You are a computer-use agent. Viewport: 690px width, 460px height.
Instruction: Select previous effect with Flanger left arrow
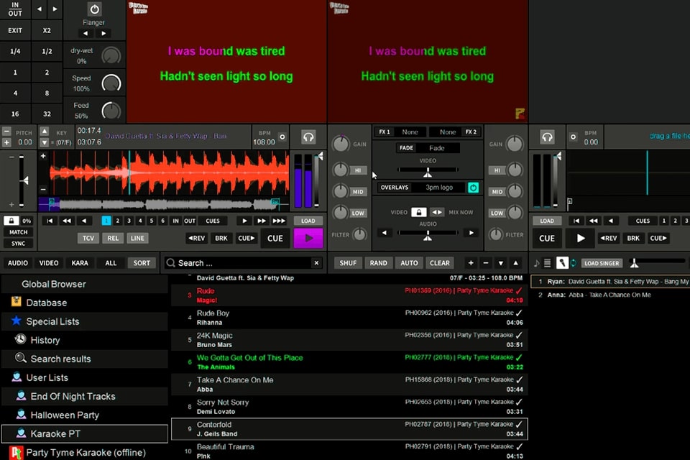[x=86, y=34]
